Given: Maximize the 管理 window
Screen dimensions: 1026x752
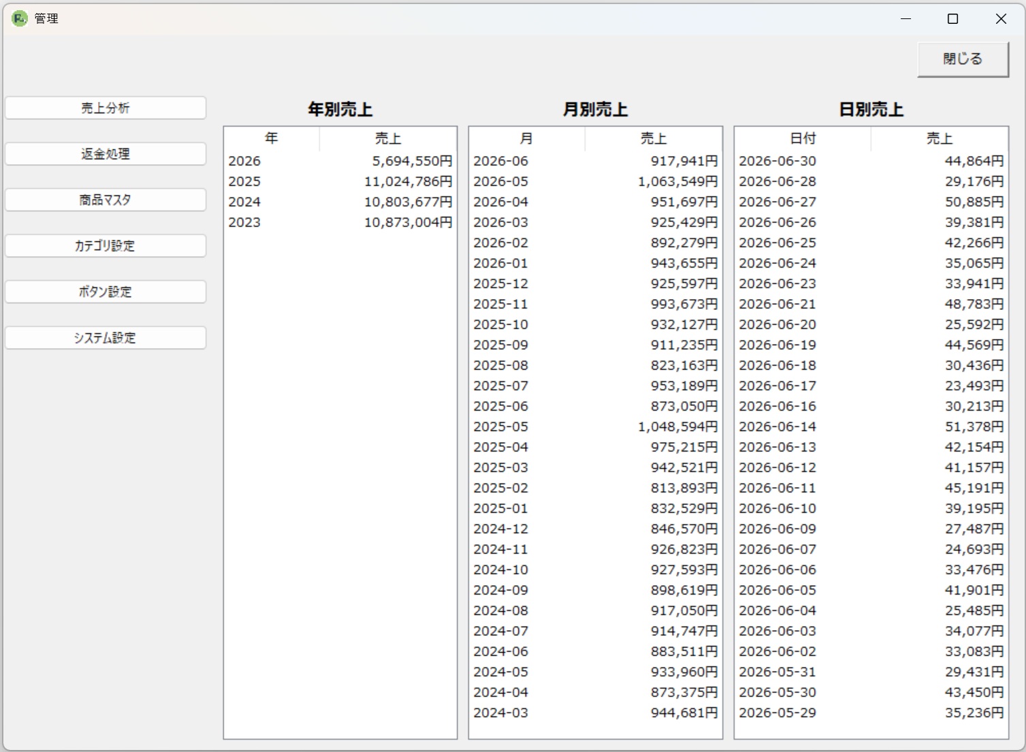Looking at the screenshot, I should click(952, 19).
